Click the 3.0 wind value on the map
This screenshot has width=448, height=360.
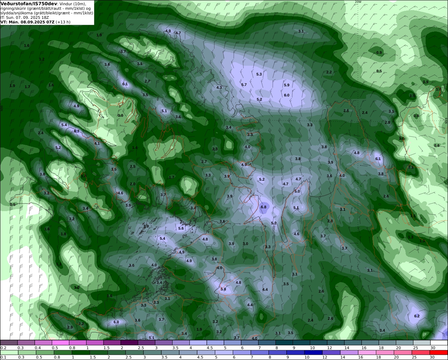click(245, 244)
